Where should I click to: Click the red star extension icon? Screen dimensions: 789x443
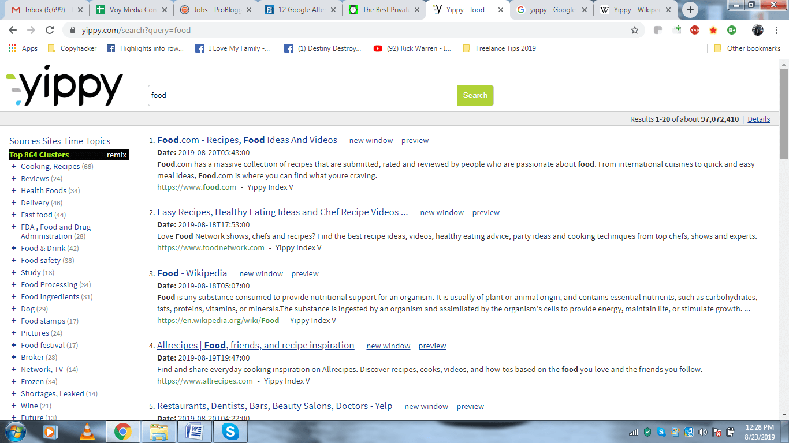click(713, 30)
